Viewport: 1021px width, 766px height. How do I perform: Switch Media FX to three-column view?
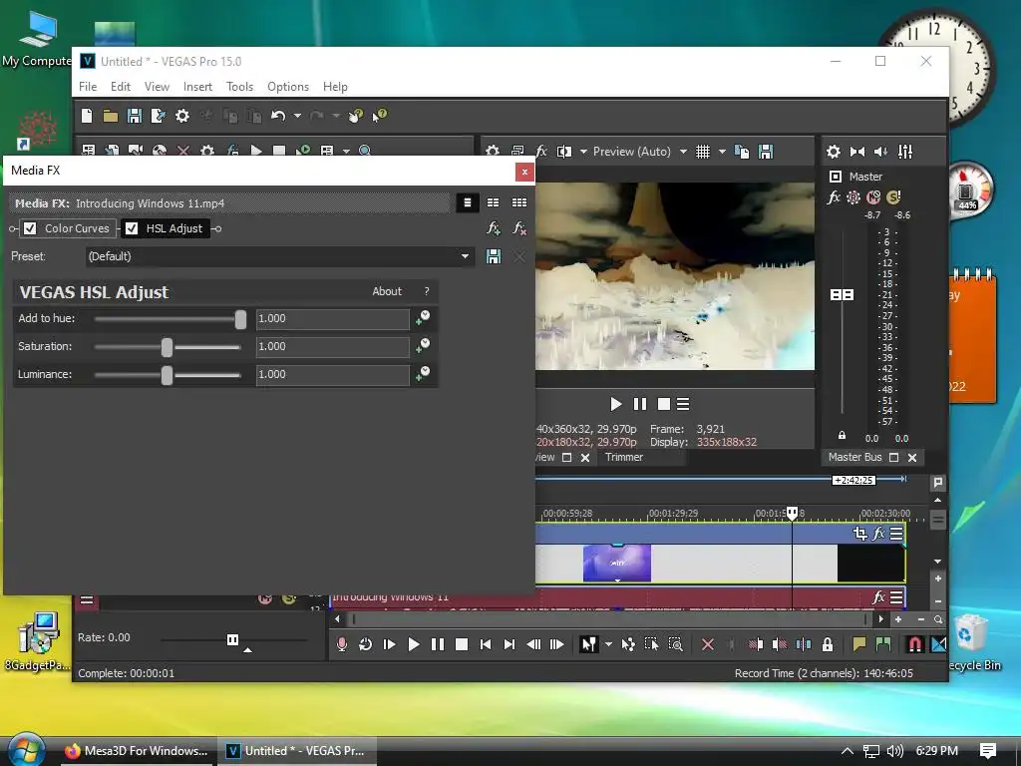pos(518,202)
